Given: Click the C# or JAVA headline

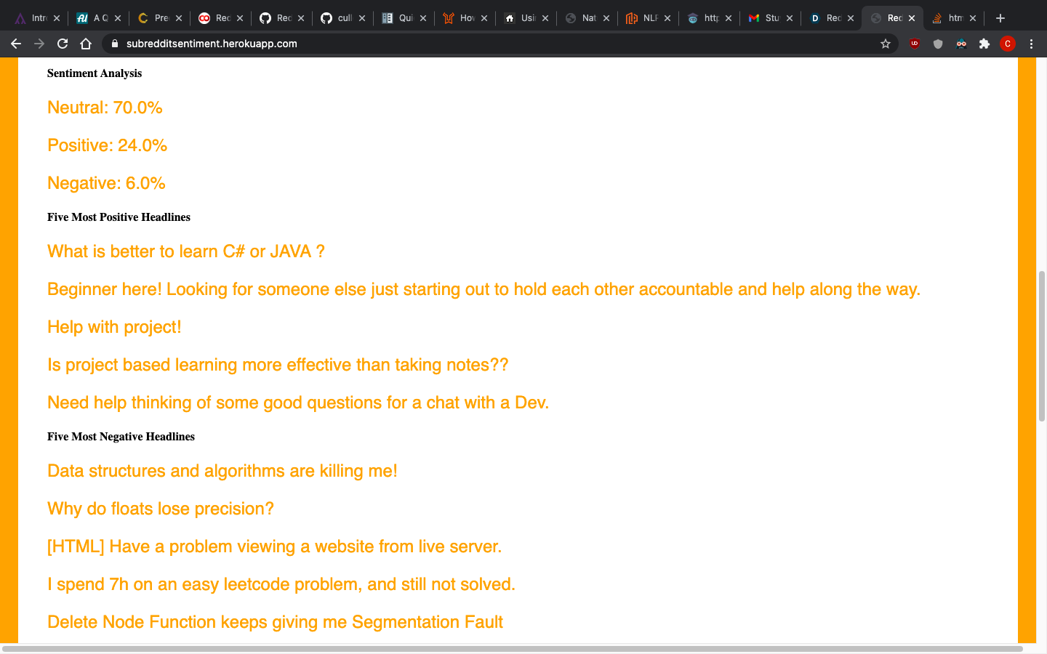Looking at the screenshot, I should tap(185, 251).
